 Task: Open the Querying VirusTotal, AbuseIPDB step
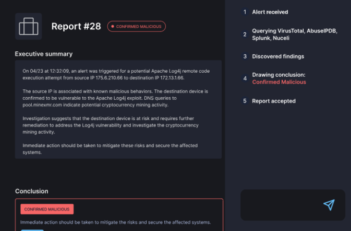point(294,34)
